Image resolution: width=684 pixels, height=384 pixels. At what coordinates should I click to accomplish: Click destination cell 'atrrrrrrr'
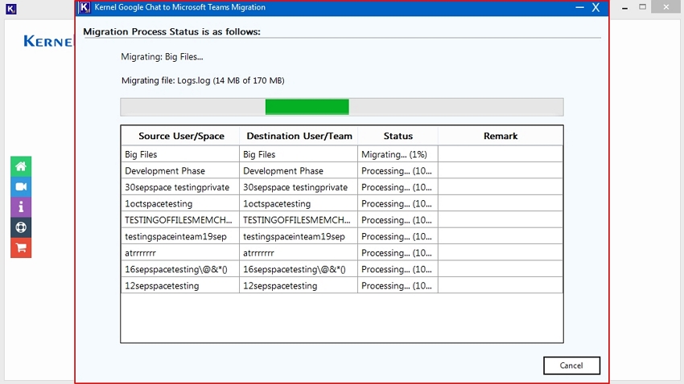pyautogui.click(x=299, y=253)
